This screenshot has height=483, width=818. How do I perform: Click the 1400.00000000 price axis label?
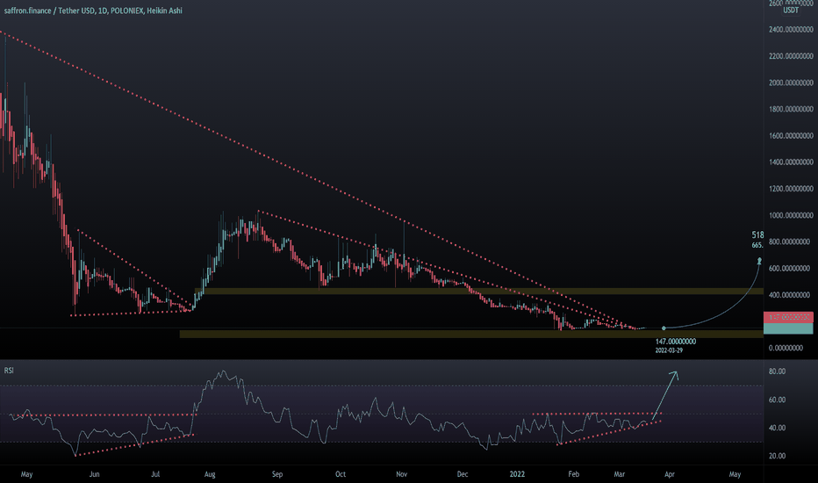coord(791,162)
